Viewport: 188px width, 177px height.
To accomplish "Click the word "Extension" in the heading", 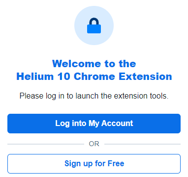I will [145, 76].
